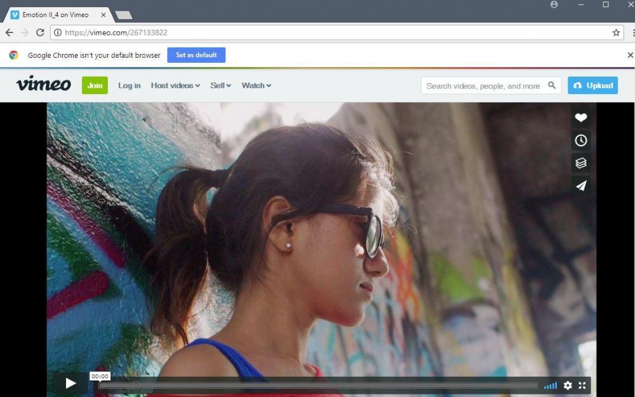The height and width of the screenshot is (397, 635).
Task: Click the volume bars in the player
Action: (550, 385)
